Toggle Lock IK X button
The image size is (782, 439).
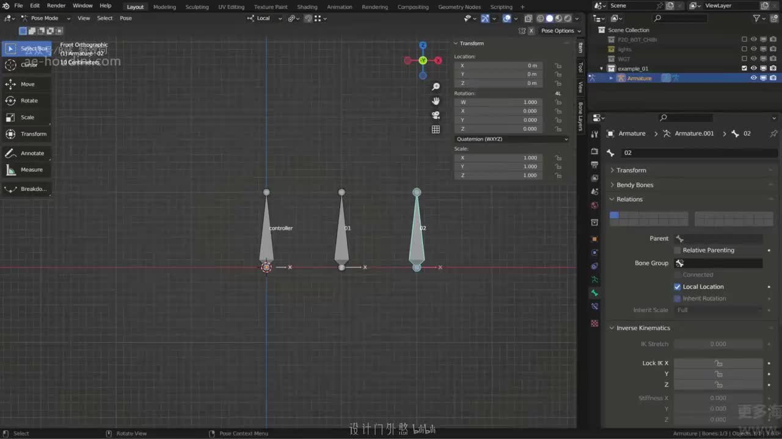click(x=718, y=363)
